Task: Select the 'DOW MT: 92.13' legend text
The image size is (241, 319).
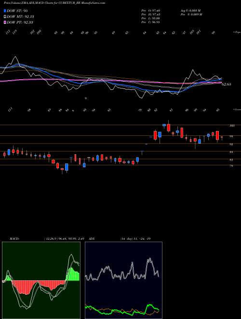Action: coord(20,17)
